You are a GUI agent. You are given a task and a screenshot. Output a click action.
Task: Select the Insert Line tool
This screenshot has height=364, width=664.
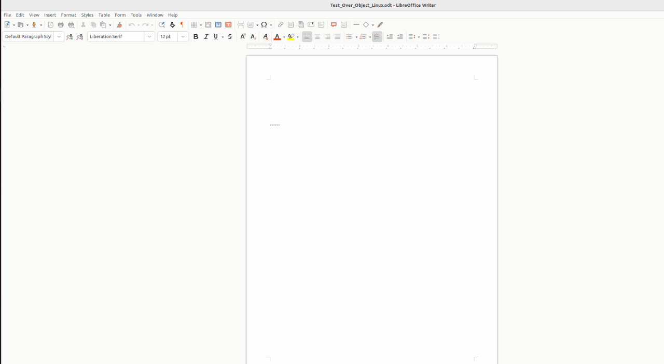(x=356, y=24)
